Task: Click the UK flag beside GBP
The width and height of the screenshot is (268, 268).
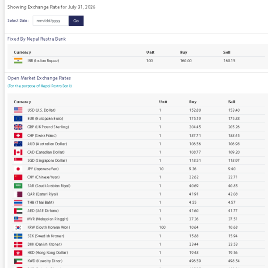Action: point(18,127)
